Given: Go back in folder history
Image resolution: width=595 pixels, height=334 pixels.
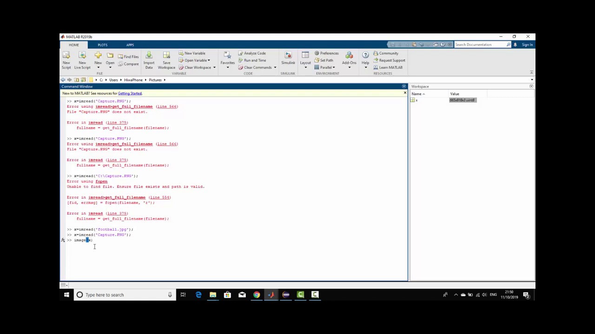Looking at the screenshot, I should (x=63, y=80).
